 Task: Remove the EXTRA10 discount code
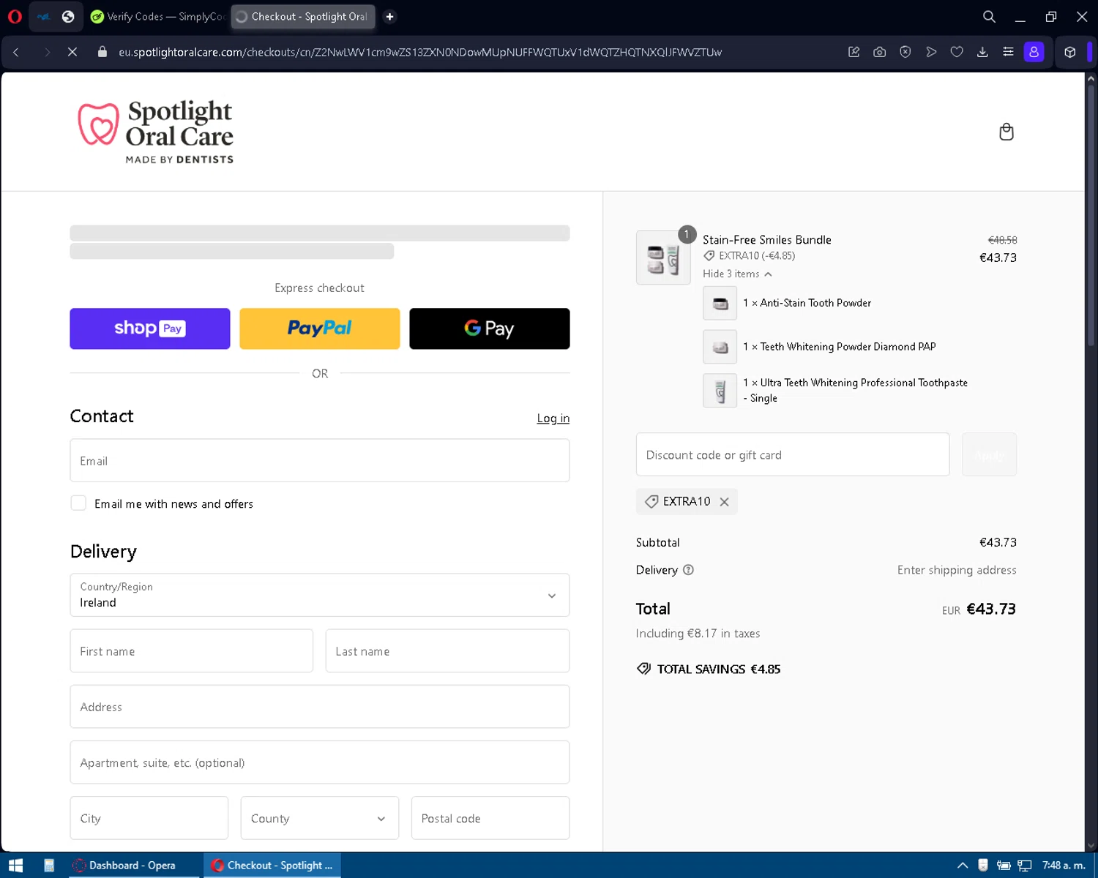[x=724, y=502]
